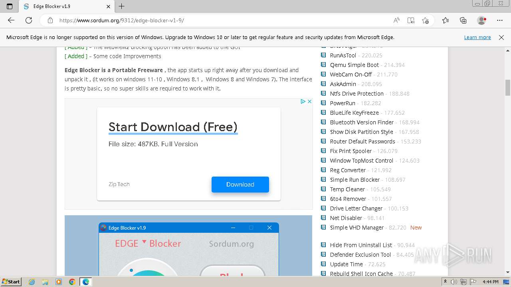Image resolution: width=511 pixels, height=287 pixels.
Task: Open the user profile menu
Action: (482, 20)
